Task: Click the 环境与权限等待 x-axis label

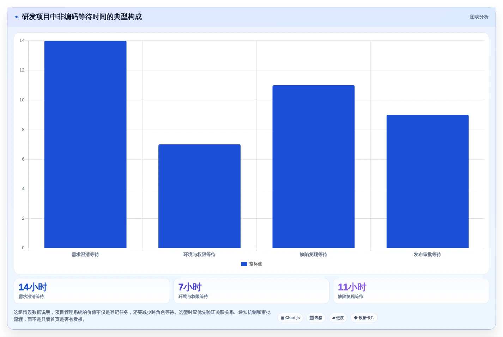Action: coord(199,255)
